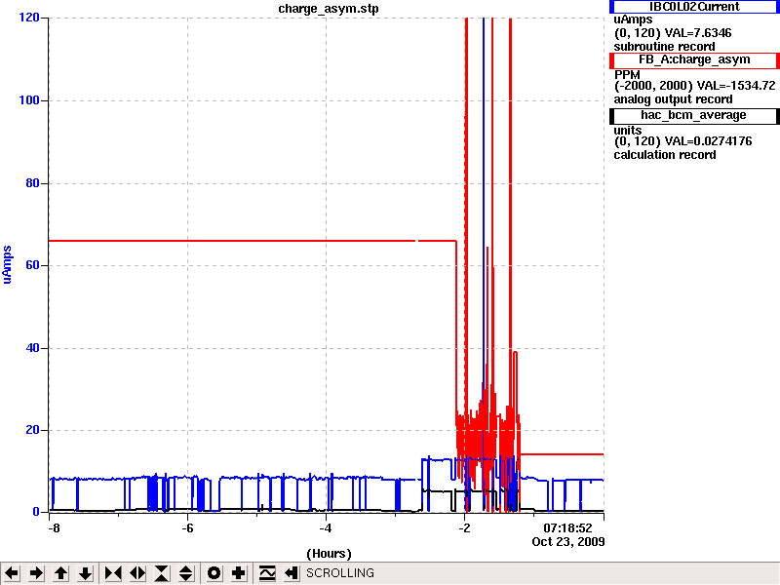The width and height of the screenshot is (780, 585).
Task: Click the charge_asym.stp graph title
Action: click(x=329, y=9)
